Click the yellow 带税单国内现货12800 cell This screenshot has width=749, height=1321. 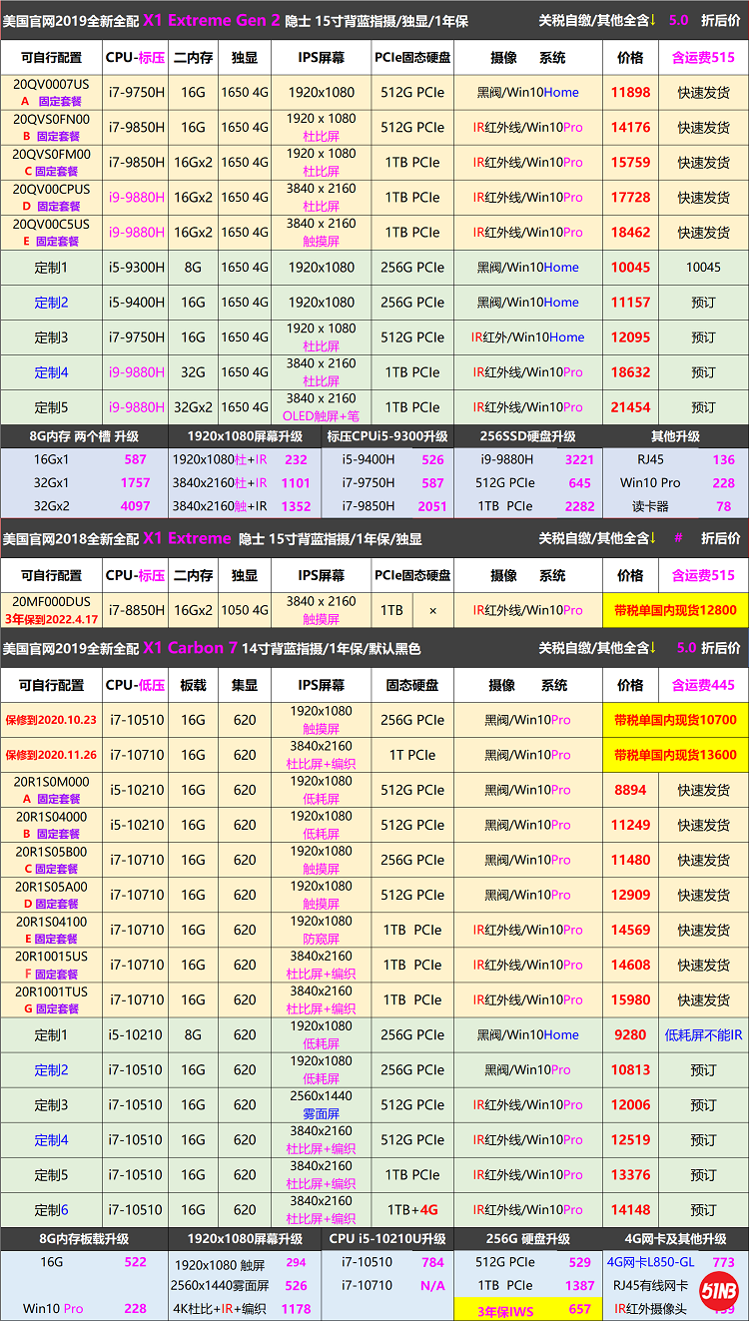pyautogui.click(x=675, y=610)
